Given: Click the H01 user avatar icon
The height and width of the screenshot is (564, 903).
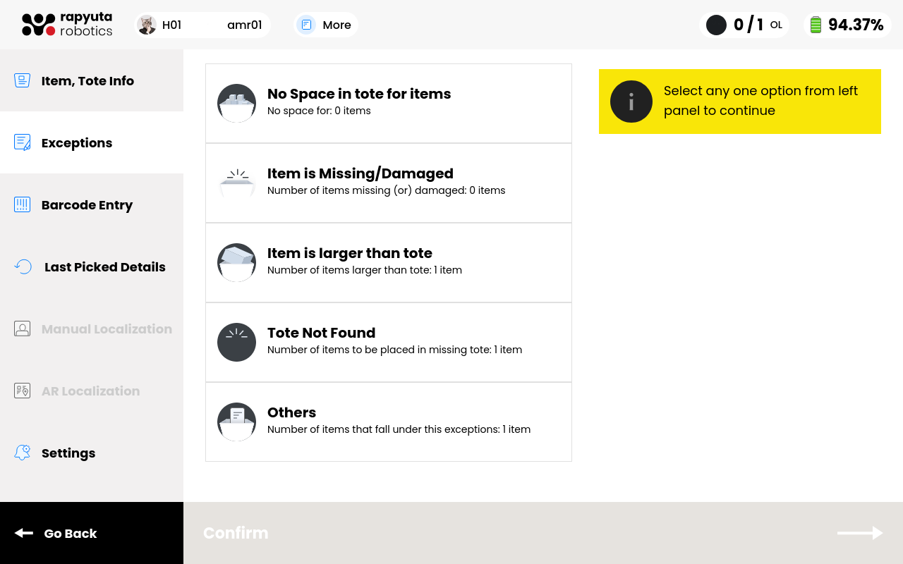Looking at the screenshot, I should click(147, 25).
